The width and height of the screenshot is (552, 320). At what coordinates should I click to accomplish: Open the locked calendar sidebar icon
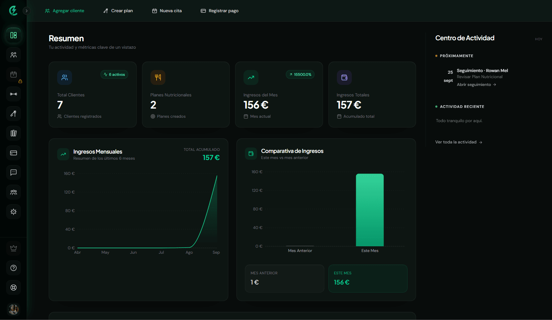point(14,74)
